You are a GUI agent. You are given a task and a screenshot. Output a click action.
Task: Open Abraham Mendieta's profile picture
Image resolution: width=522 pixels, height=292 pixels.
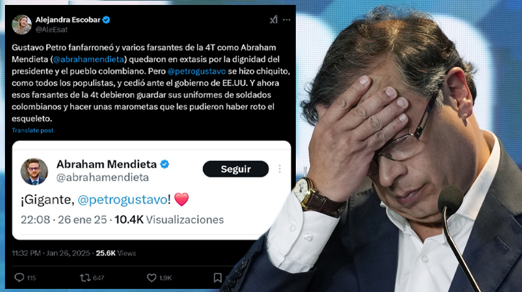[34, 171]
